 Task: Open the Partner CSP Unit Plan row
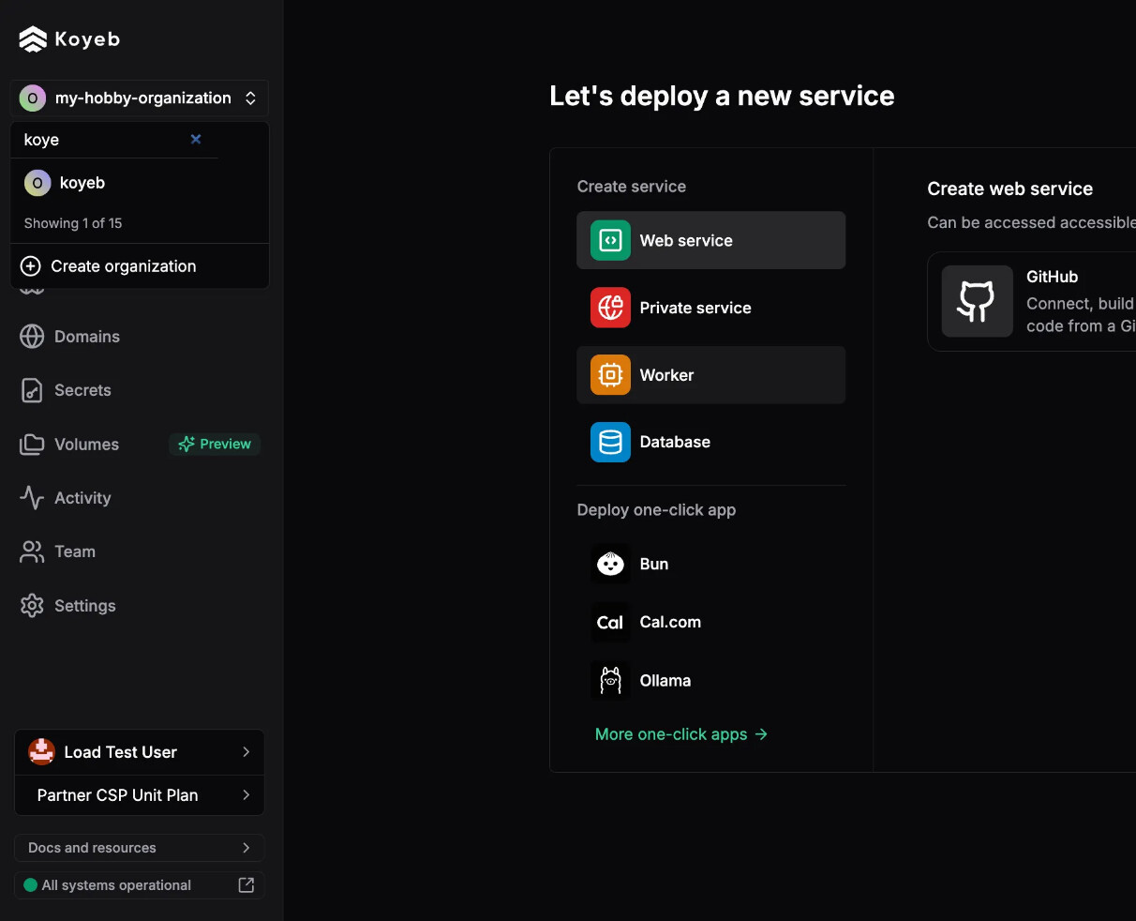pos(140,795)
